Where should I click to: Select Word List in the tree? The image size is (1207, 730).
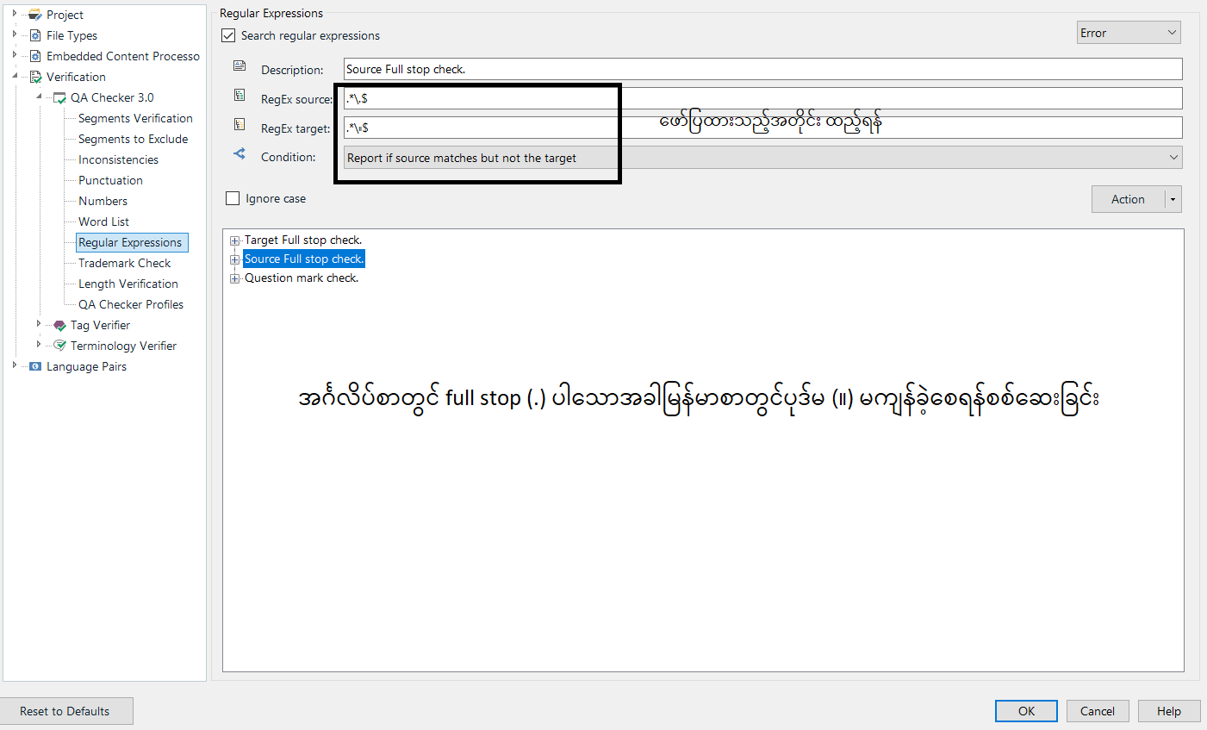tap(103, 221)
